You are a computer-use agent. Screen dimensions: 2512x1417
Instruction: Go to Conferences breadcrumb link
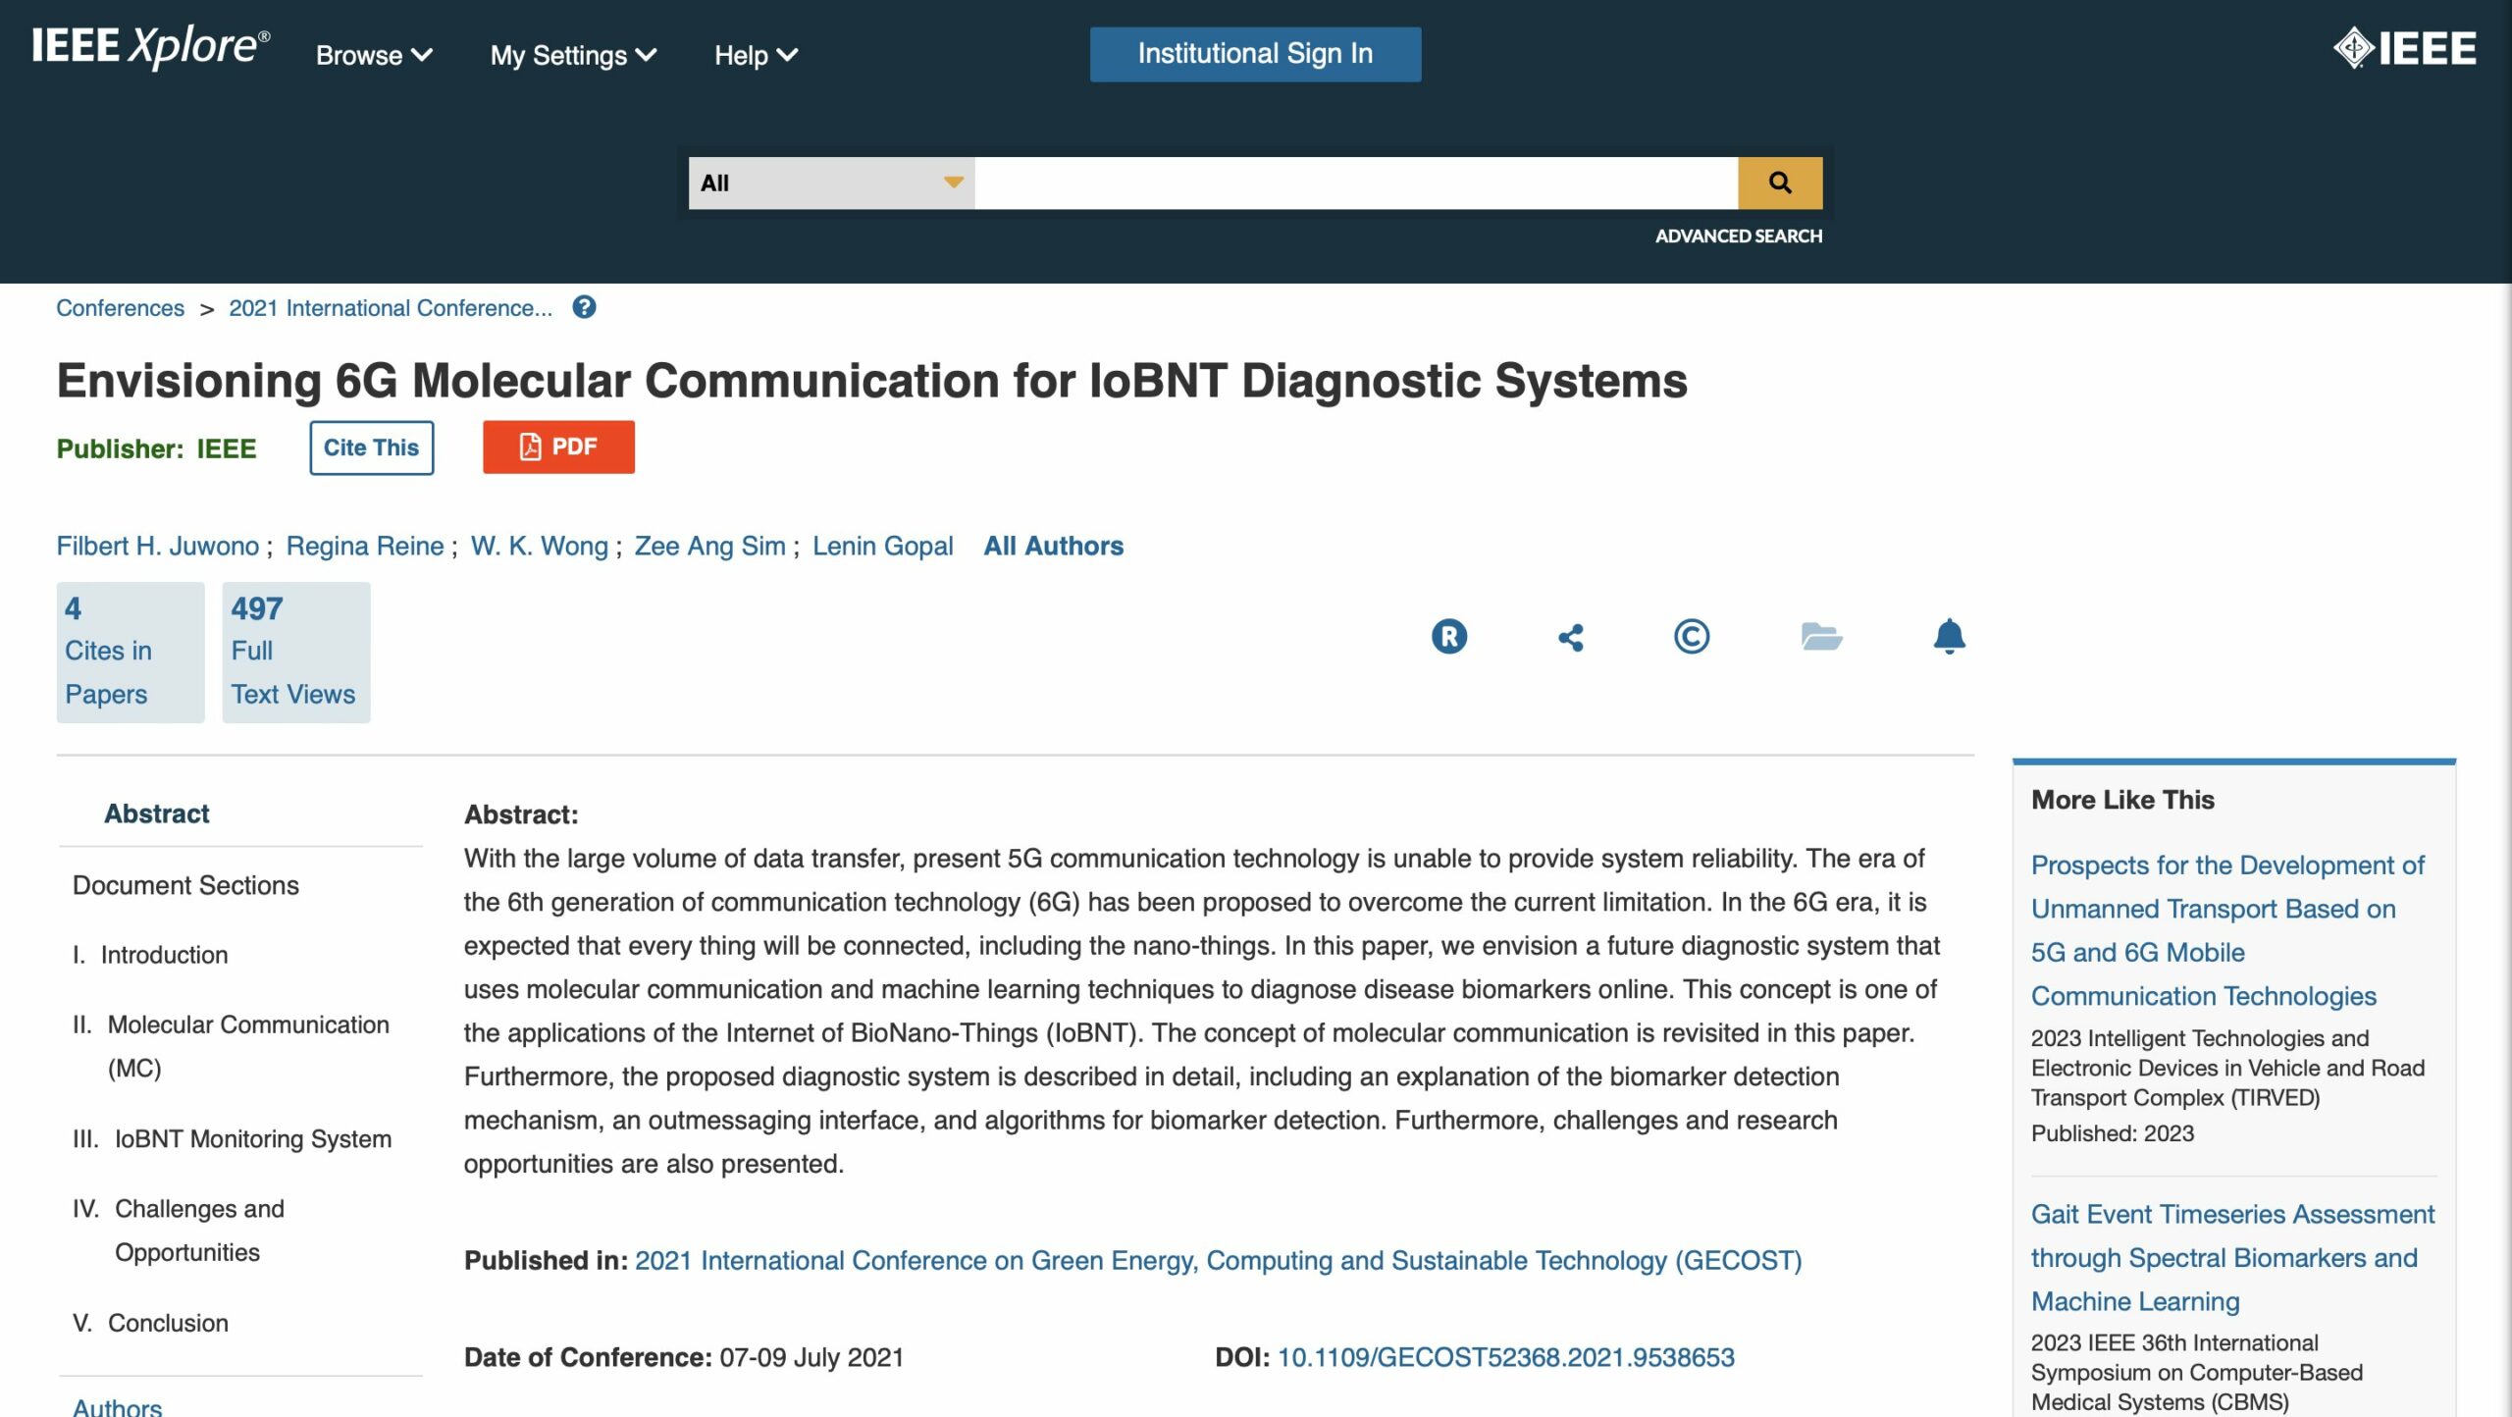tap(120, 308)
